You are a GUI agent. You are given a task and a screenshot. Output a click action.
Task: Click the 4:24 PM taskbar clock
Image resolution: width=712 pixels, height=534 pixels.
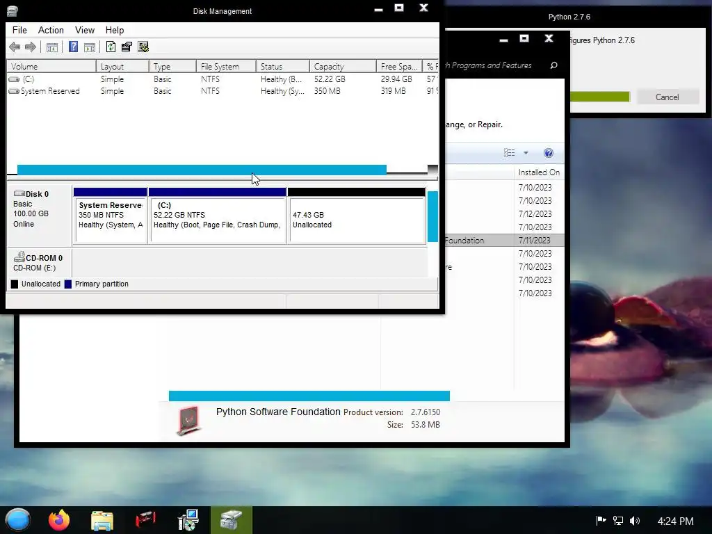point(675,521)
